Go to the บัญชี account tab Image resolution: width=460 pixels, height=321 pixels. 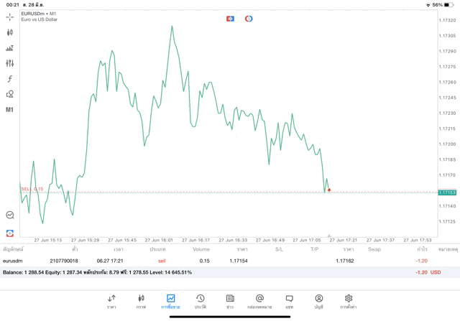(318, 301)
